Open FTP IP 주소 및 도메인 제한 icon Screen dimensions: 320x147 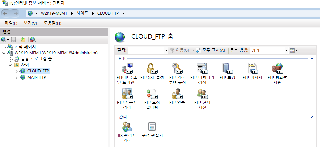pyautogui.click(x=127, y=74)
